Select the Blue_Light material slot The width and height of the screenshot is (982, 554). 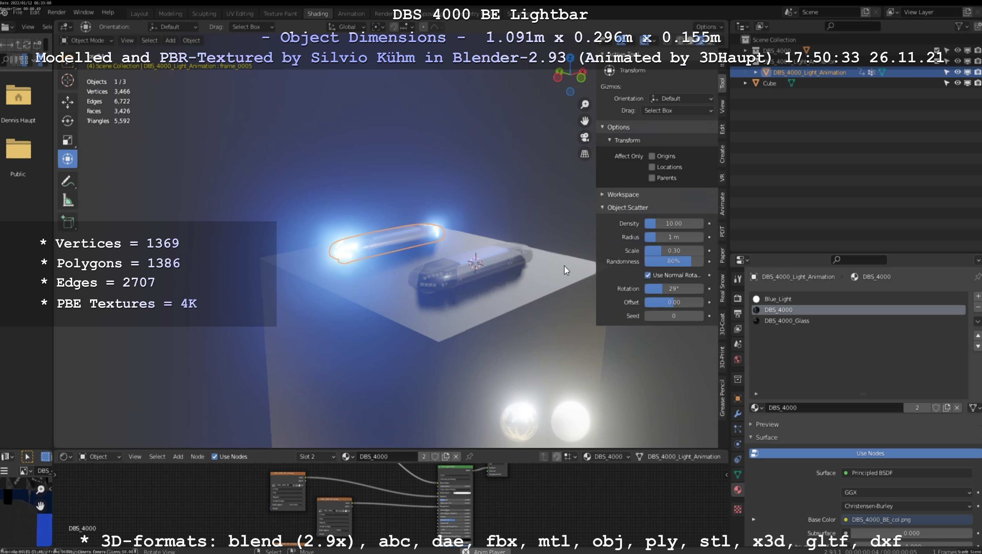(858, 299)
